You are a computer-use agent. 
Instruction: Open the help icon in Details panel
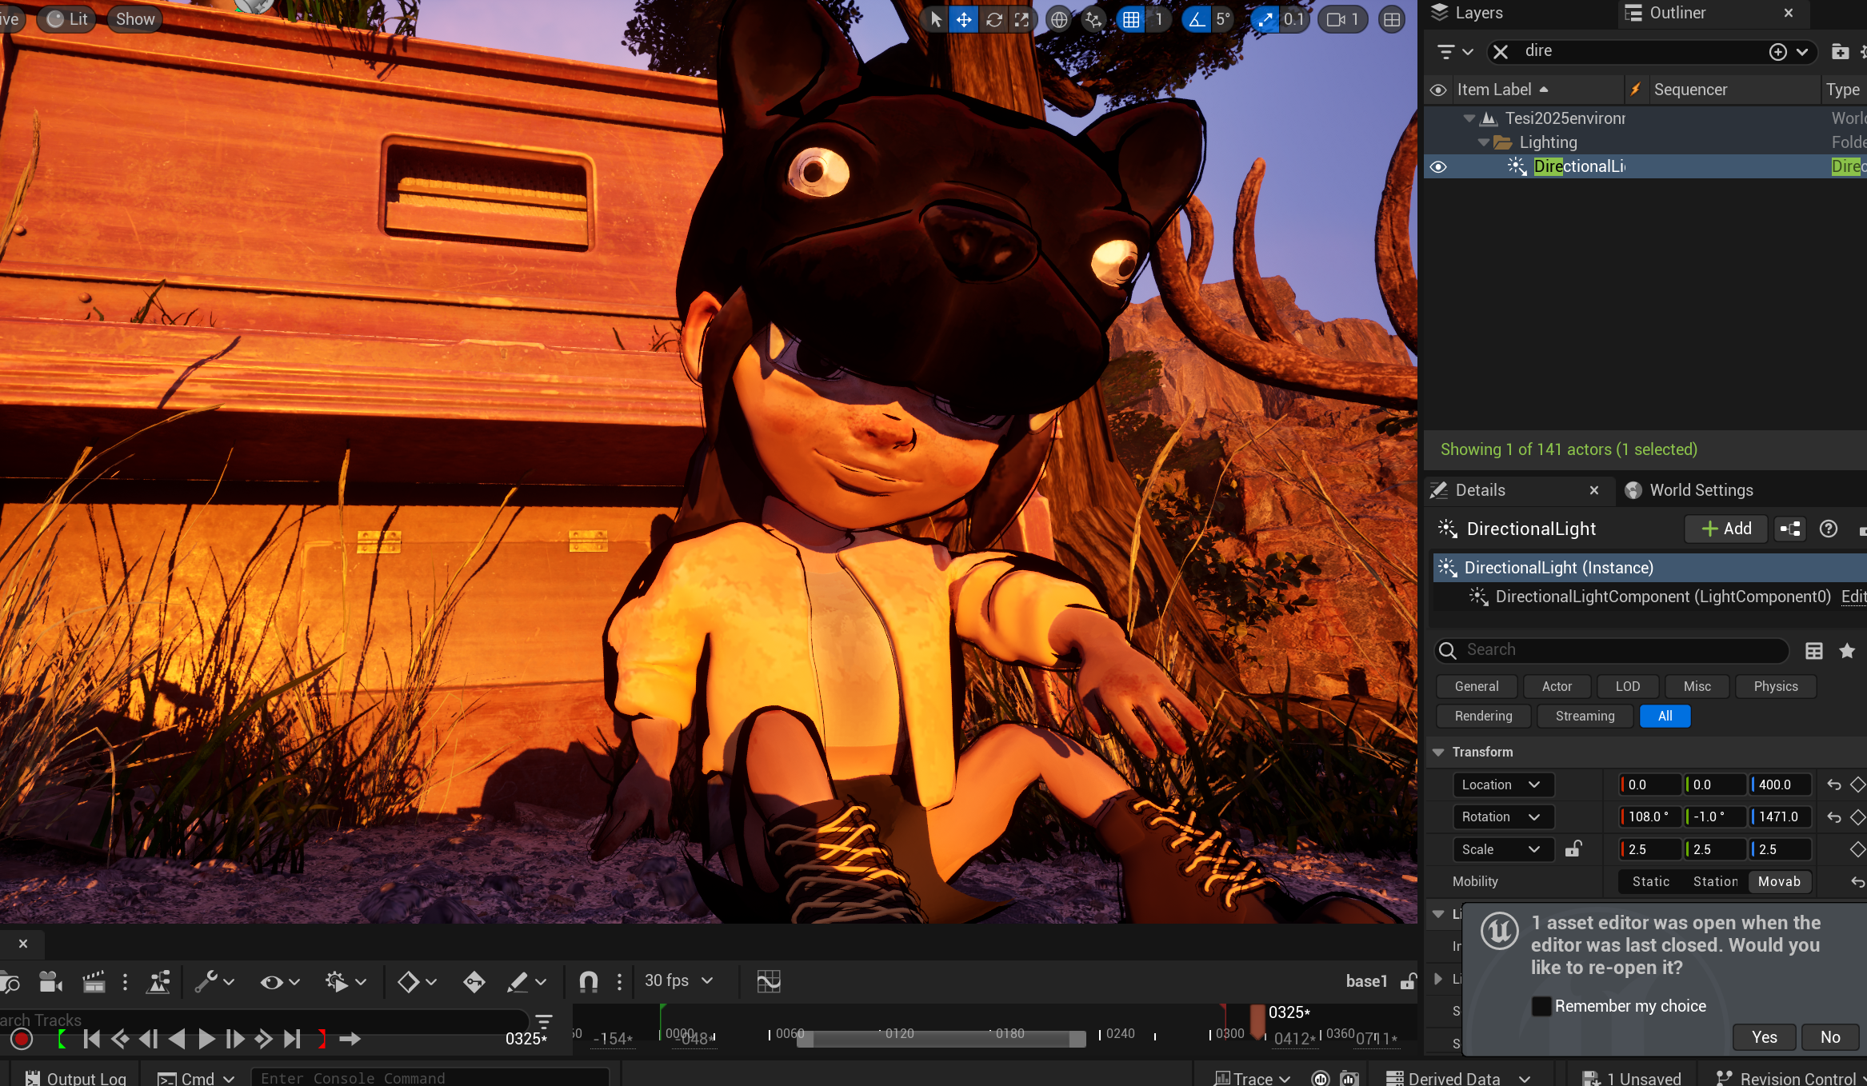tap(1828, 529)
